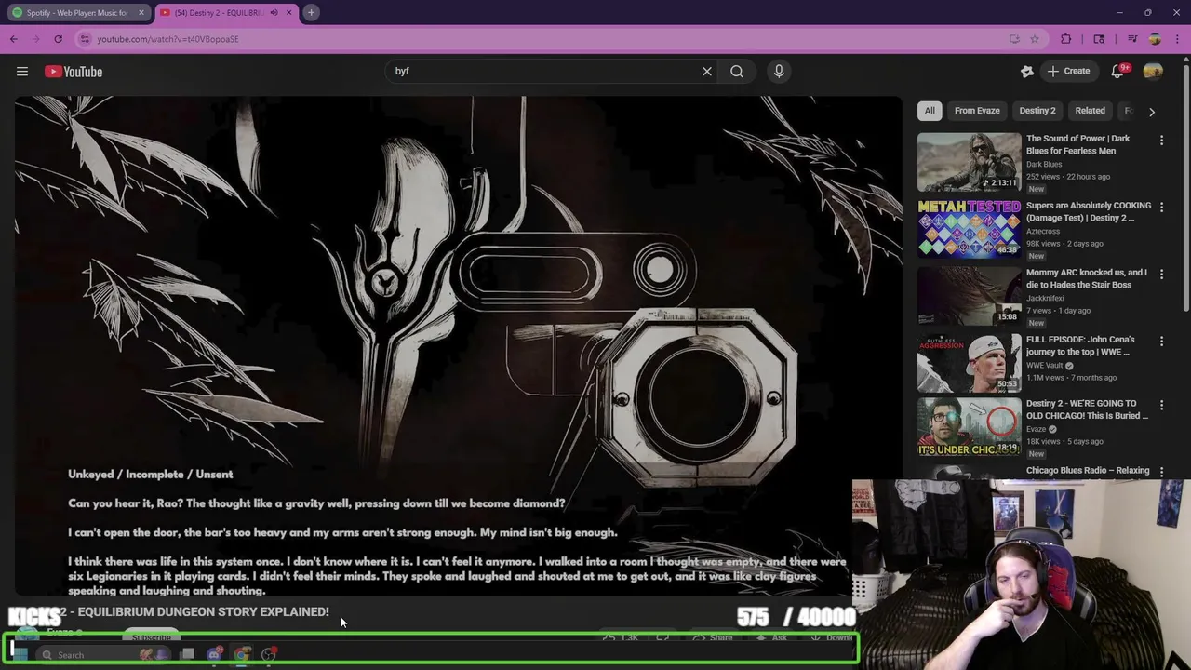Open the Mommy ARC Hades video thumbnail
The width and height of the screenshot is (1191, 670).
click(969, 296)
